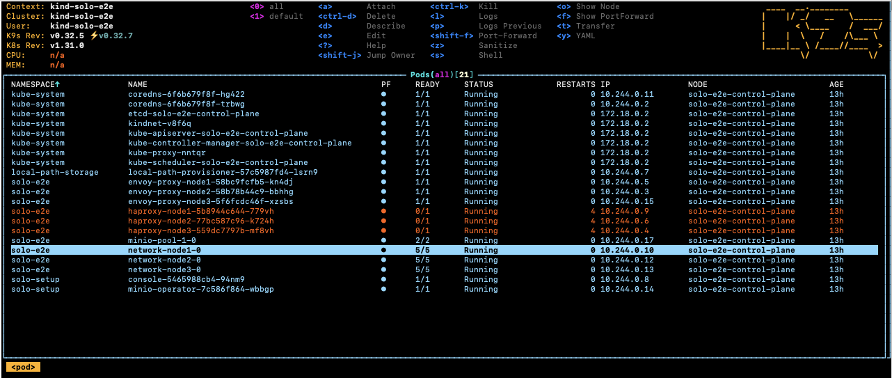Click port-forward dot for console-5465988cb4-94nm9

click(383, 279)
